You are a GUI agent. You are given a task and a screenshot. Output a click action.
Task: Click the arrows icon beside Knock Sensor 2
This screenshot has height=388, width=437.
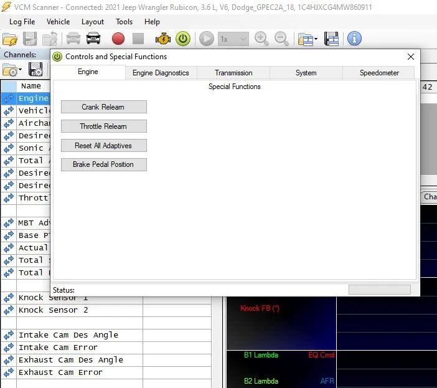point(9,310)
